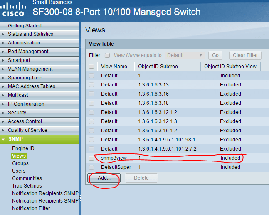Check the row for 1.3.6.1.6.3.16
The image size is (269, 215).
(91, 94)
